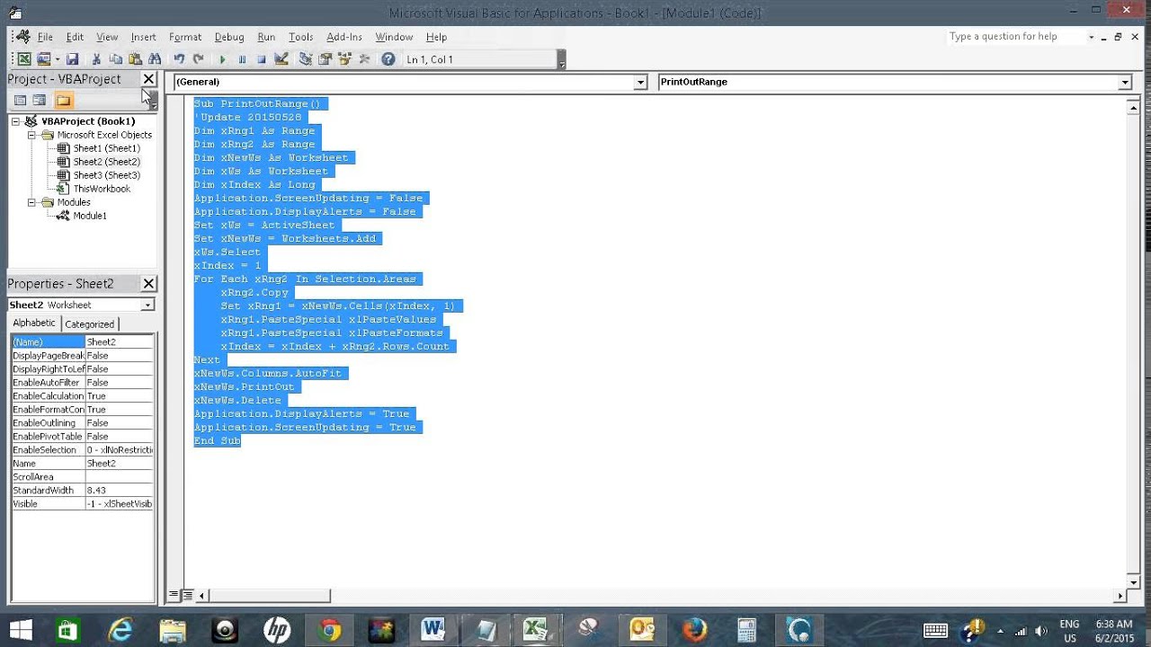The image size is (1151, 647).
Task: Click the Break pause icon
Action: pos(242,59)
